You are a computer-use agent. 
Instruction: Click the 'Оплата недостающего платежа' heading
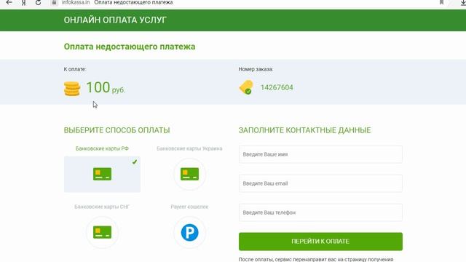pyautogui.click(x=130, y=47)
